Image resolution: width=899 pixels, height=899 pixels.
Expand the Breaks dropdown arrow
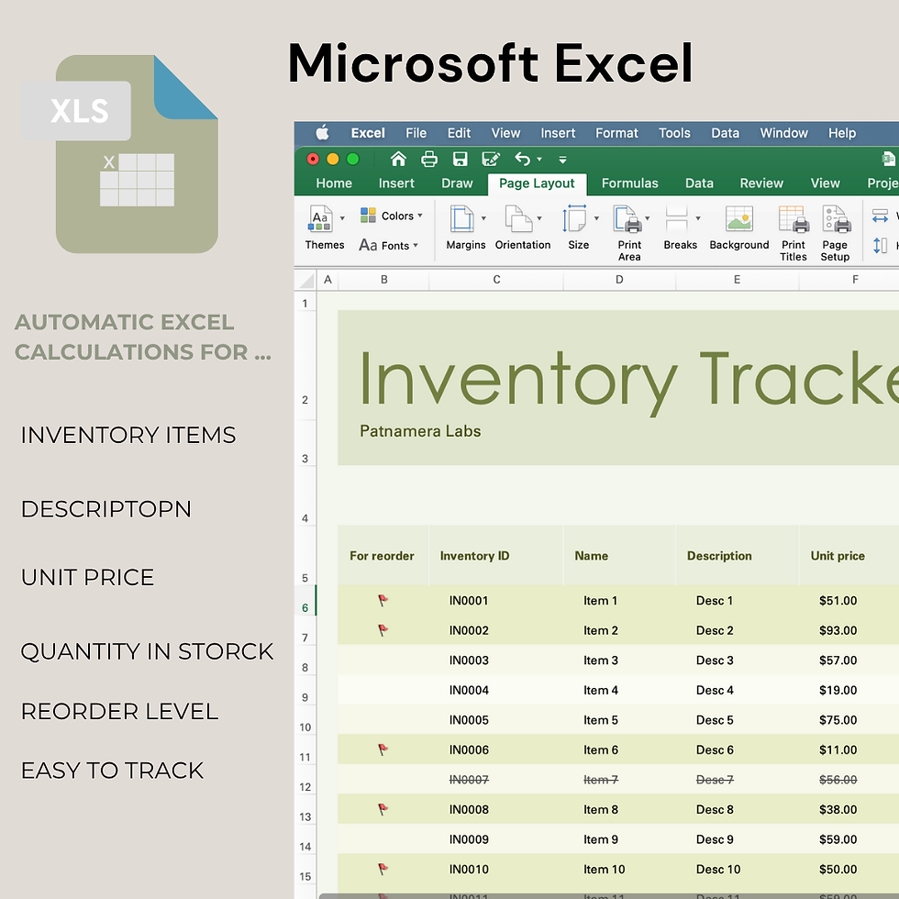698,218
